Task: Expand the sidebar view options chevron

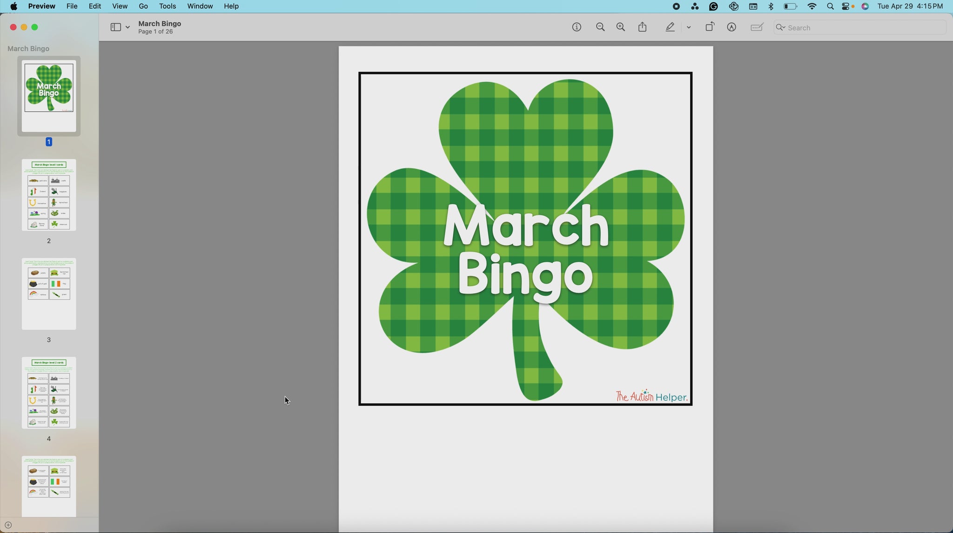Action: click(128, 27)
